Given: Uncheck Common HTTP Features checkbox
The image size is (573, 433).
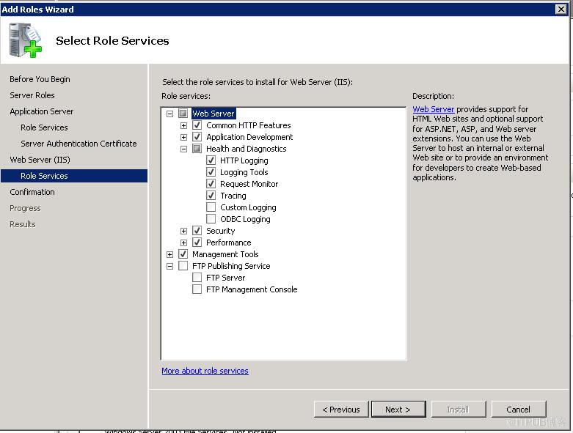Looking at the screenshot, I should pos(197,125).
